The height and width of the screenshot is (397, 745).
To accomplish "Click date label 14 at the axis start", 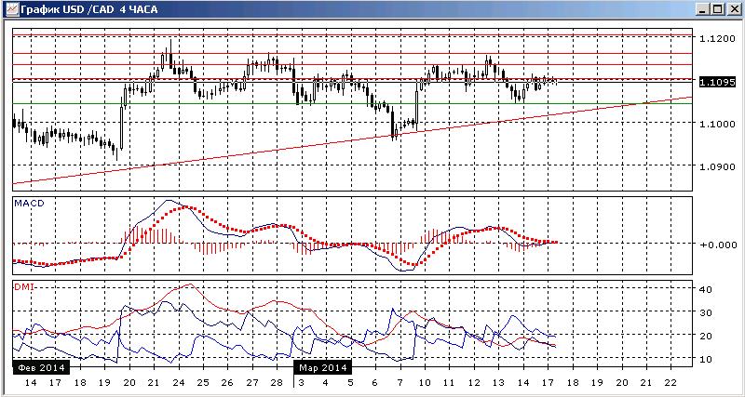I will point(31,382).
